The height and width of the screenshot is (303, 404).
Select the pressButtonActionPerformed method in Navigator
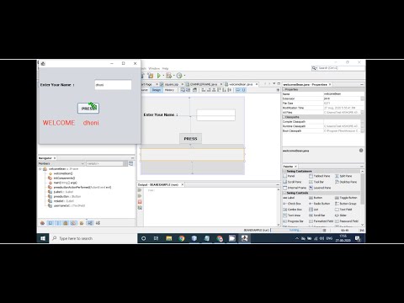click(82, 187)
